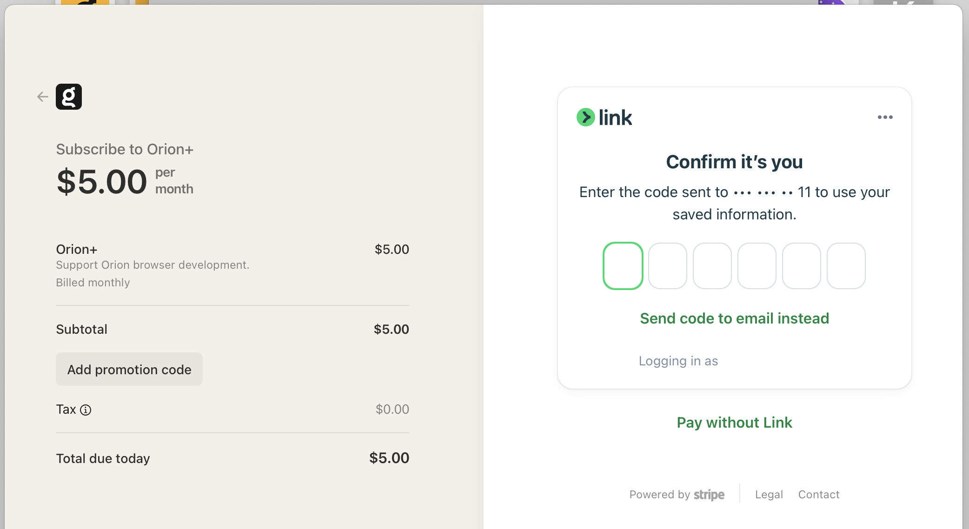Open the Legal footer link

coord(769,495)
